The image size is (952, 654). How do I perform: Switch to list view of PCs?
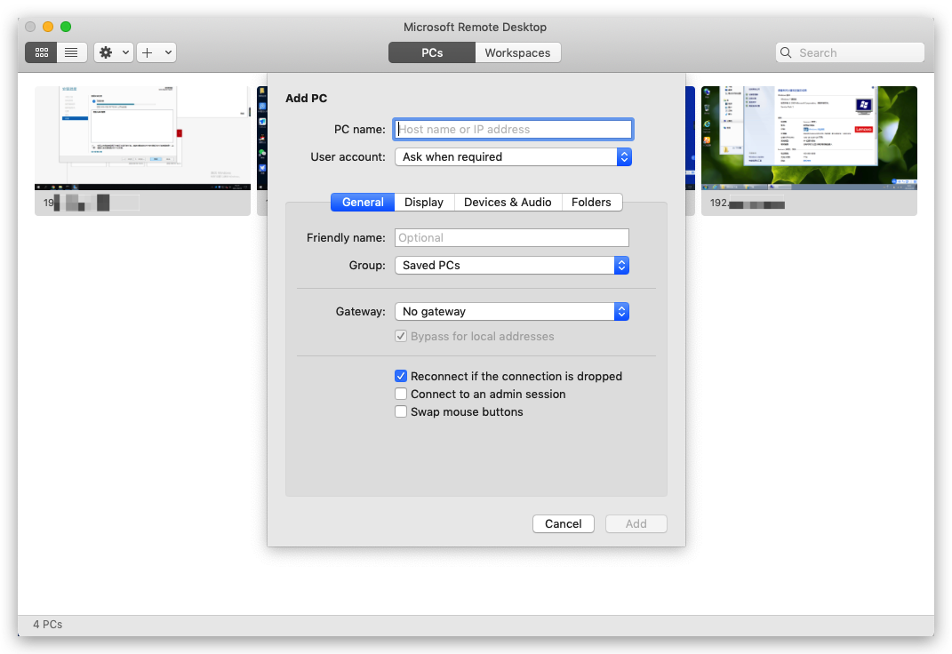point(72,52)
